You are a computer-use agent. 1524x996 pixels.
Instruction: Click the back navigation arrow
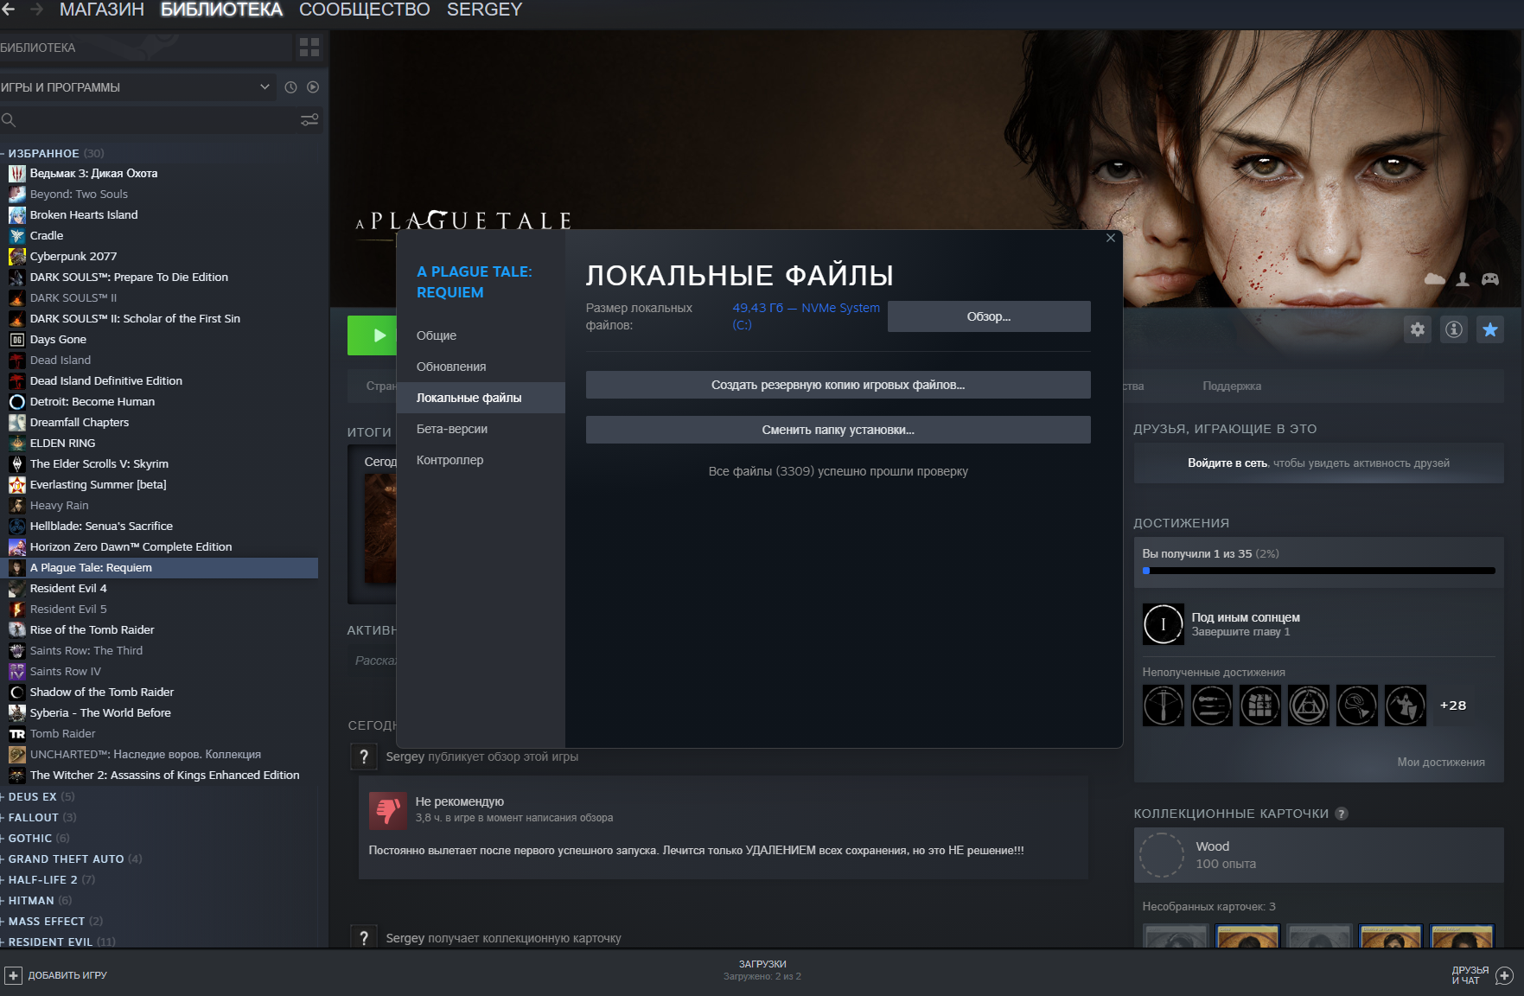pyautogui.click(x=9, y=10)
